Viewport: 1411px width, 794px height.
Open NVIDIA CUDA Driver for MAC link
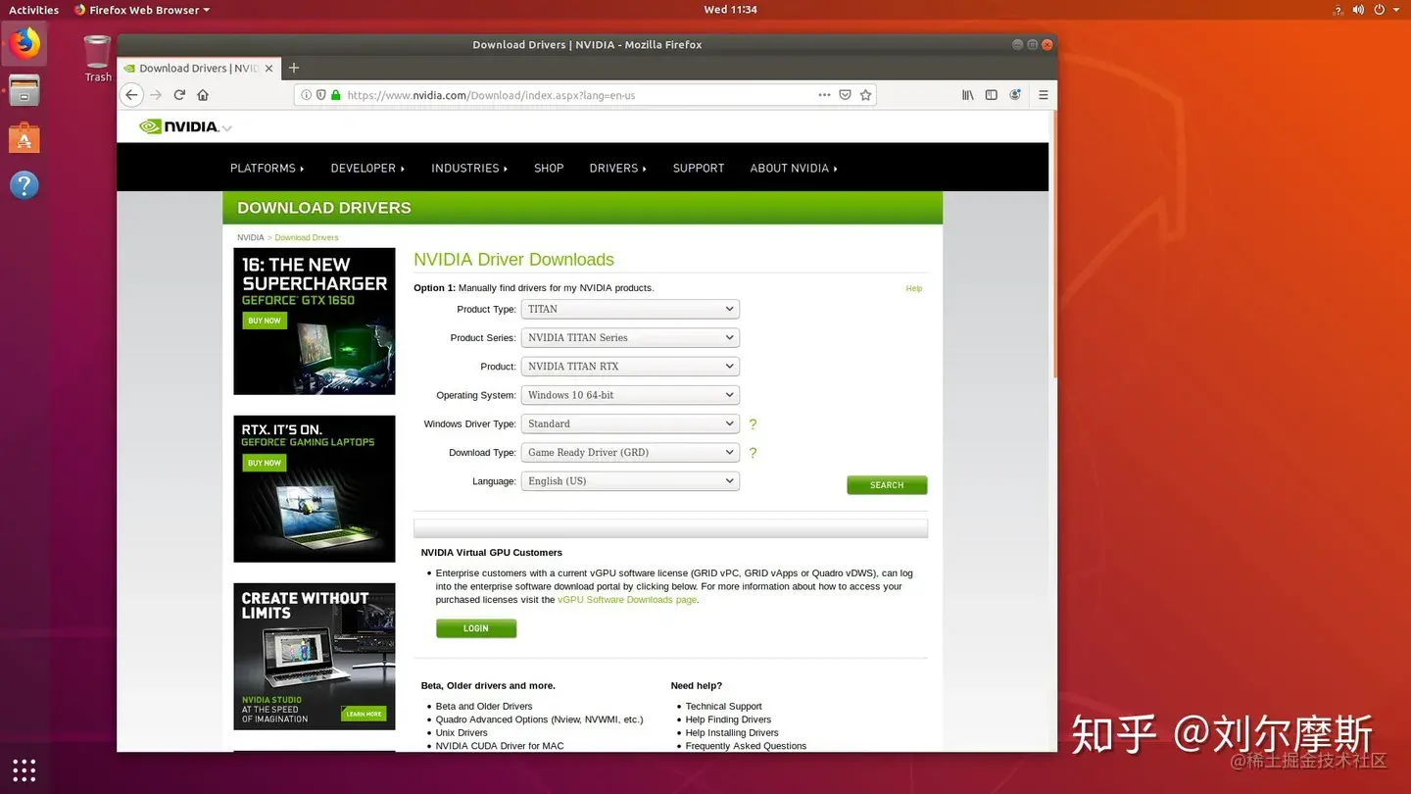tap(500, 746)
